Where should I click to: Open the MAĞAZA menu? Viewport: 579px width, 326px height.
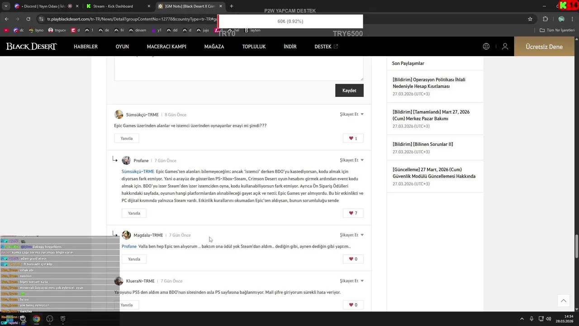pyautogui.click(x=214, y=47)
